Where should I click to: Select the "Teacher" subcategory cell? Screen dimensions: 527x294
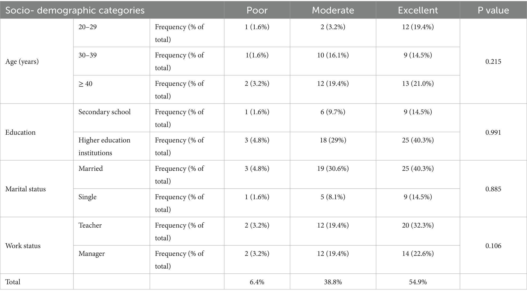[90, 225]
